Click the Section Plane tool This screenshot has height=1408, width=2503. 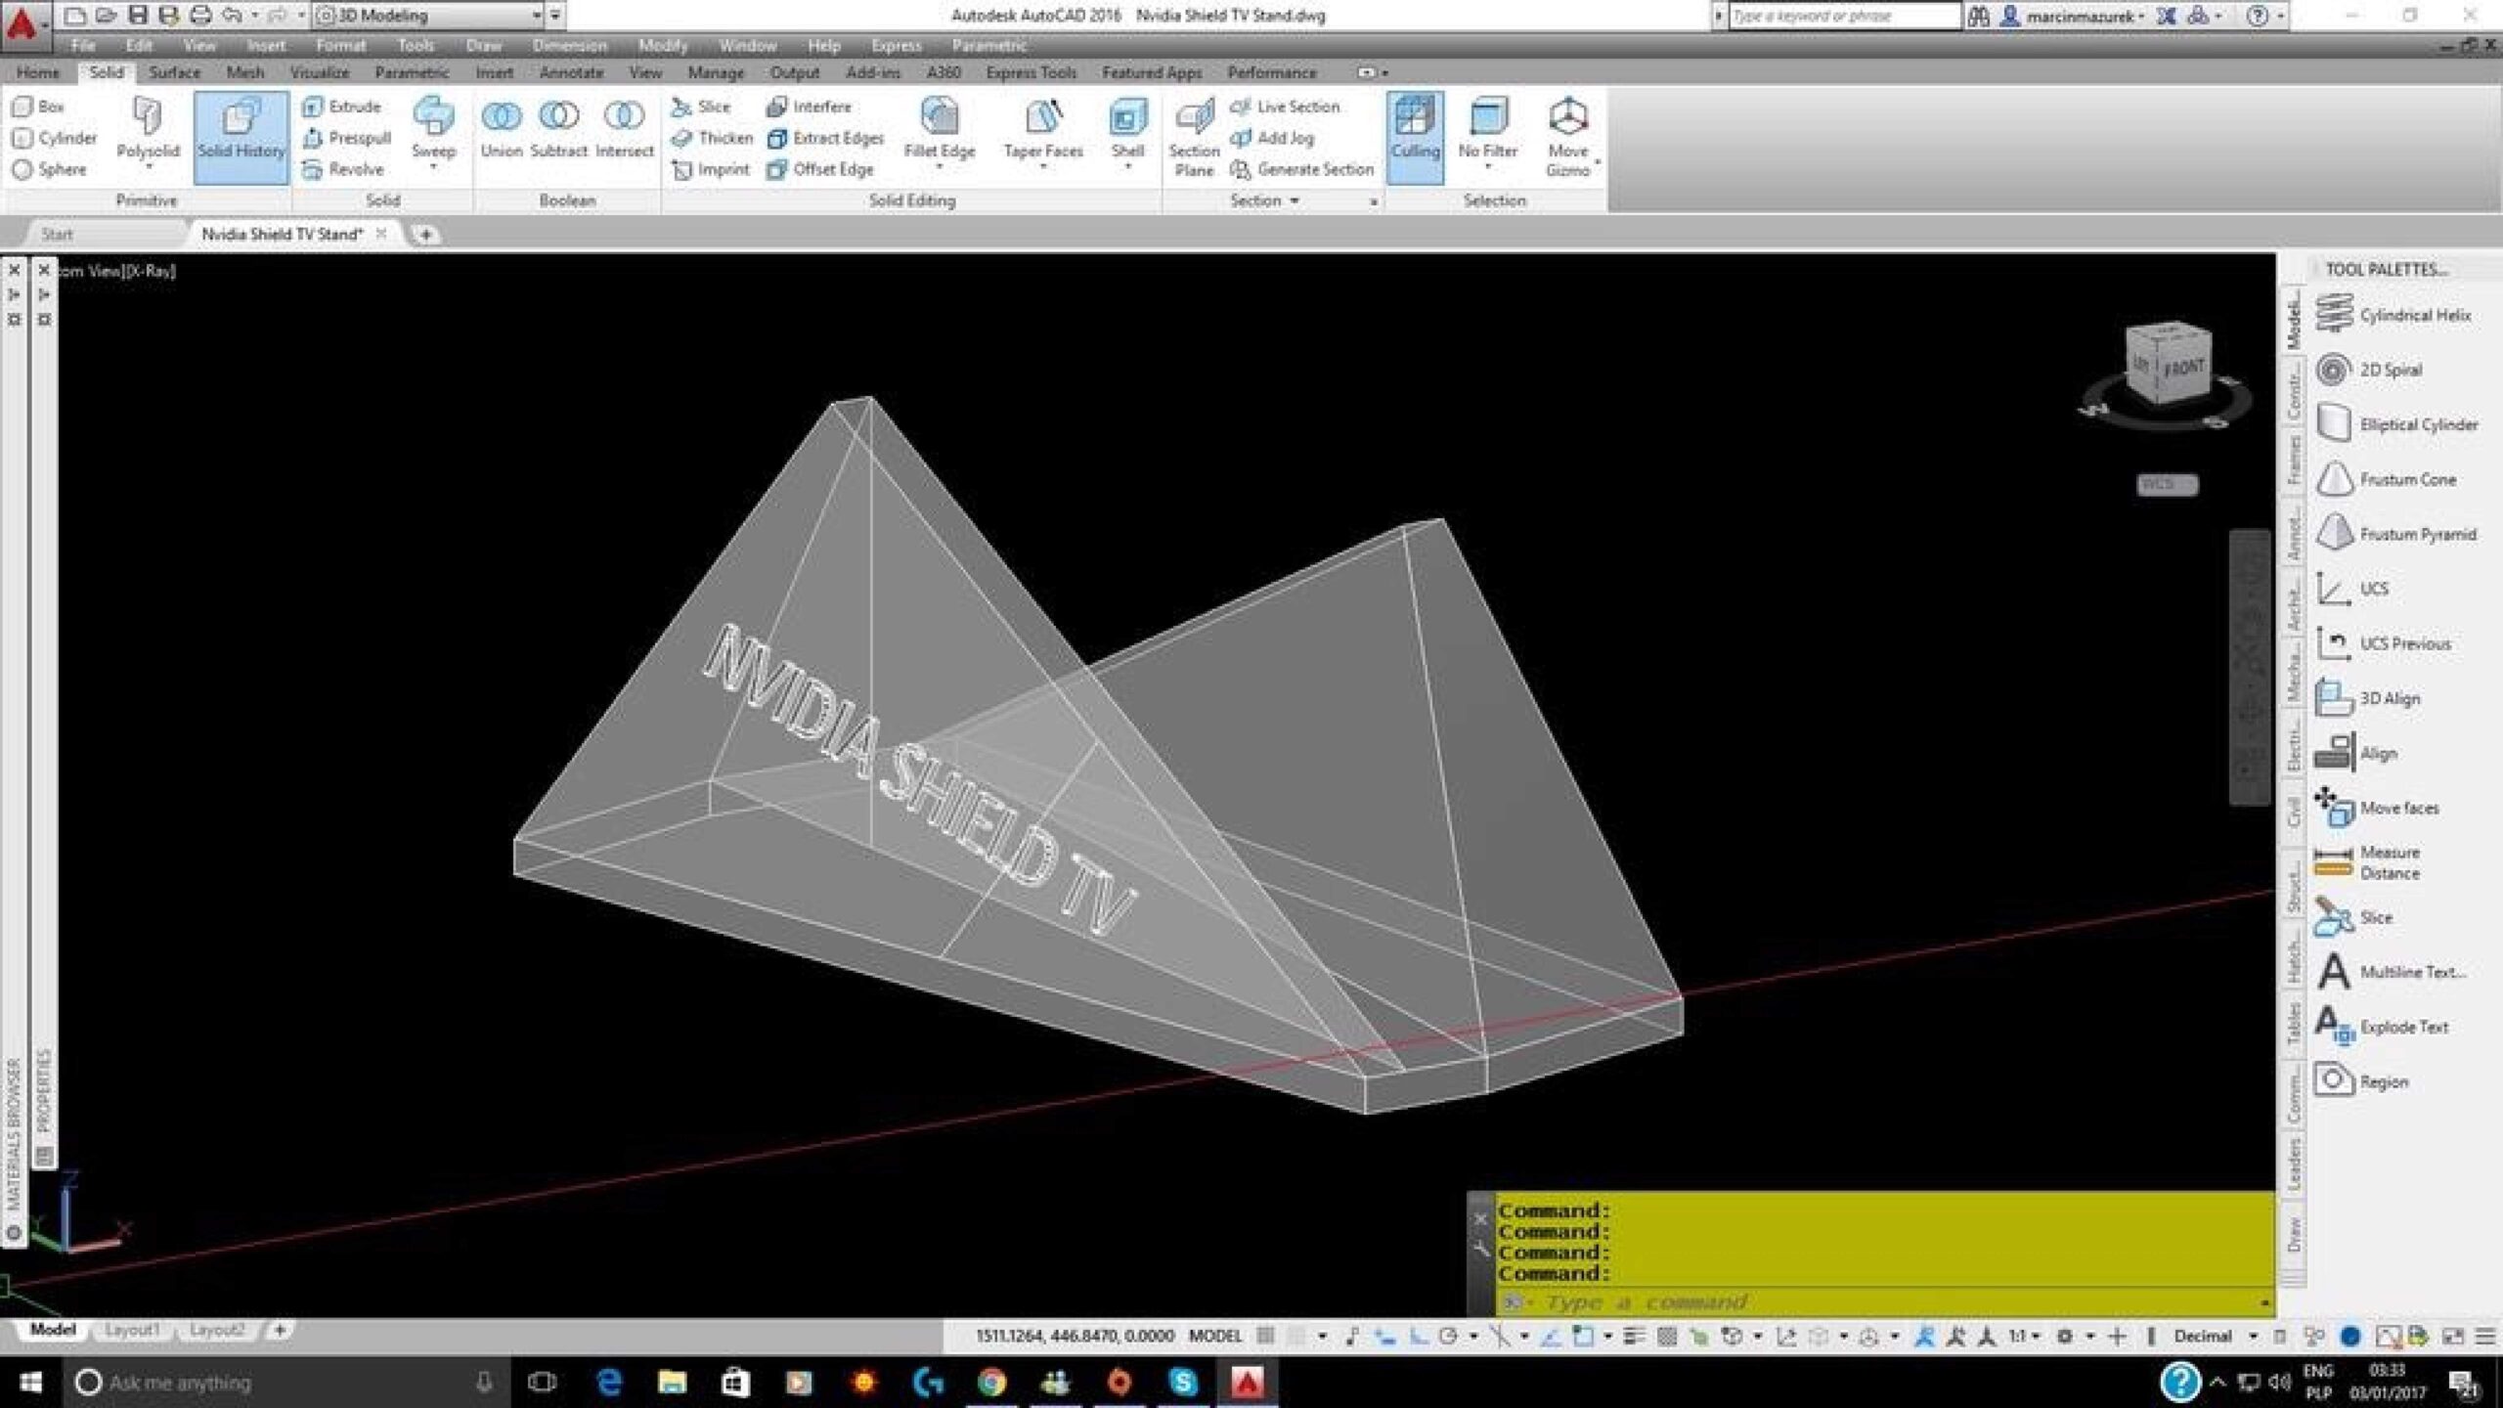[x=1194, y=137]
